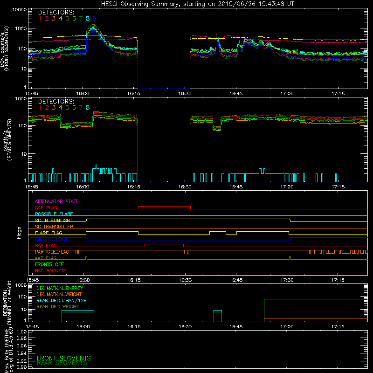Select orange detector number 3 in the front segments legend
The width and height of the screenshot is (373, 373).
pyautogui.click(x=54, y=19)
